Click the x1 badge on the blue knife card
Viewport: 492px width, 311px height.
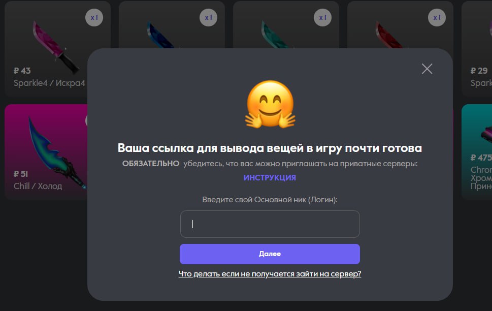(x=208, y=18)
